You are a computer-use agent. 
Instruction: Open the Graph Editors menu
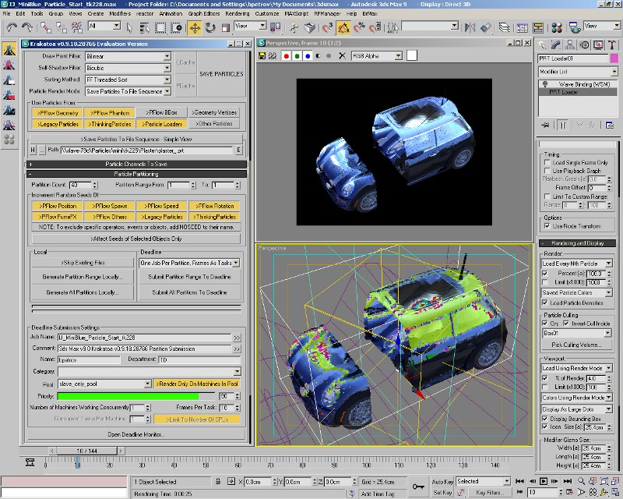204,13
